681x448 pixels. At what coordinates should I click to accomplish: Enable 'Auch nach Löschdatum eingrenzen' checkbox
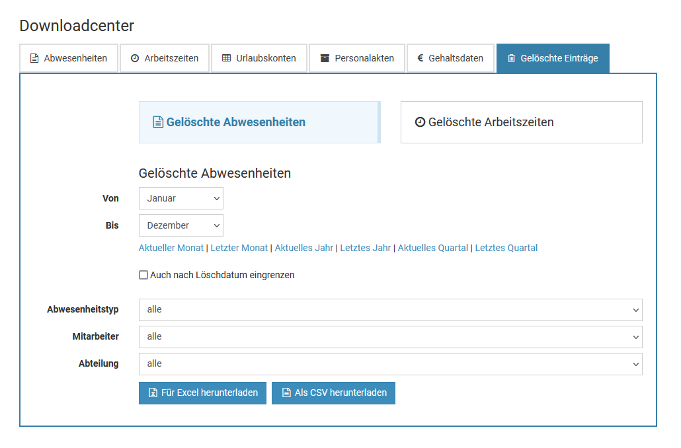point(143,275)
